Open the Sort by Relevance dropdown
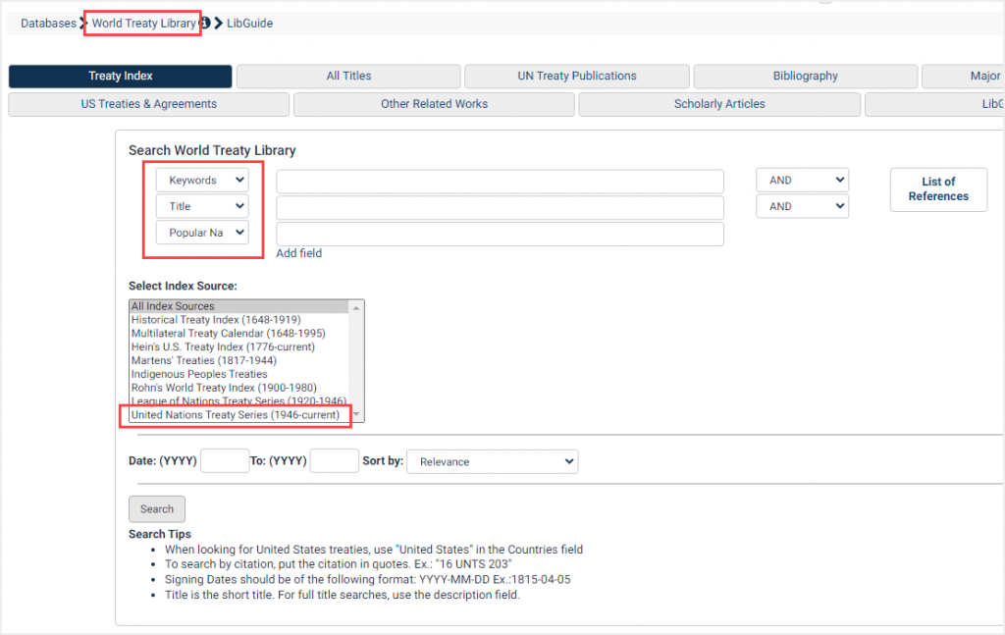This screenshot has width=1005, height=635. [x=493, y=461]
